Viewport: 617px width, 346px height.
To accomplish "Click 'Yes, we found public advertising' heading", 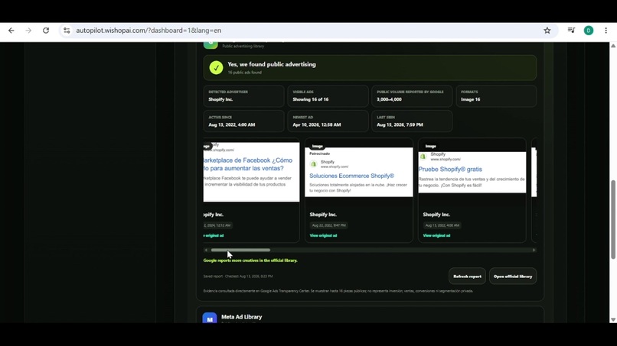I will pos(272,64).
